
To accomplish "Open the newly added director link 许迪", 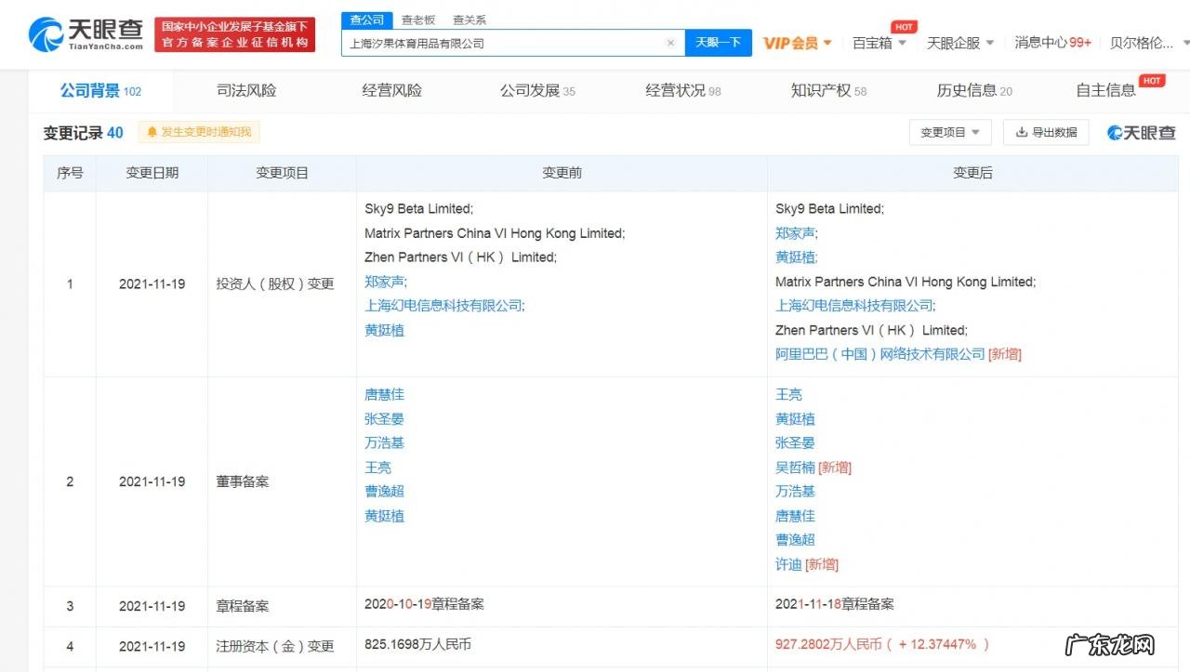I will pos(787,563).
